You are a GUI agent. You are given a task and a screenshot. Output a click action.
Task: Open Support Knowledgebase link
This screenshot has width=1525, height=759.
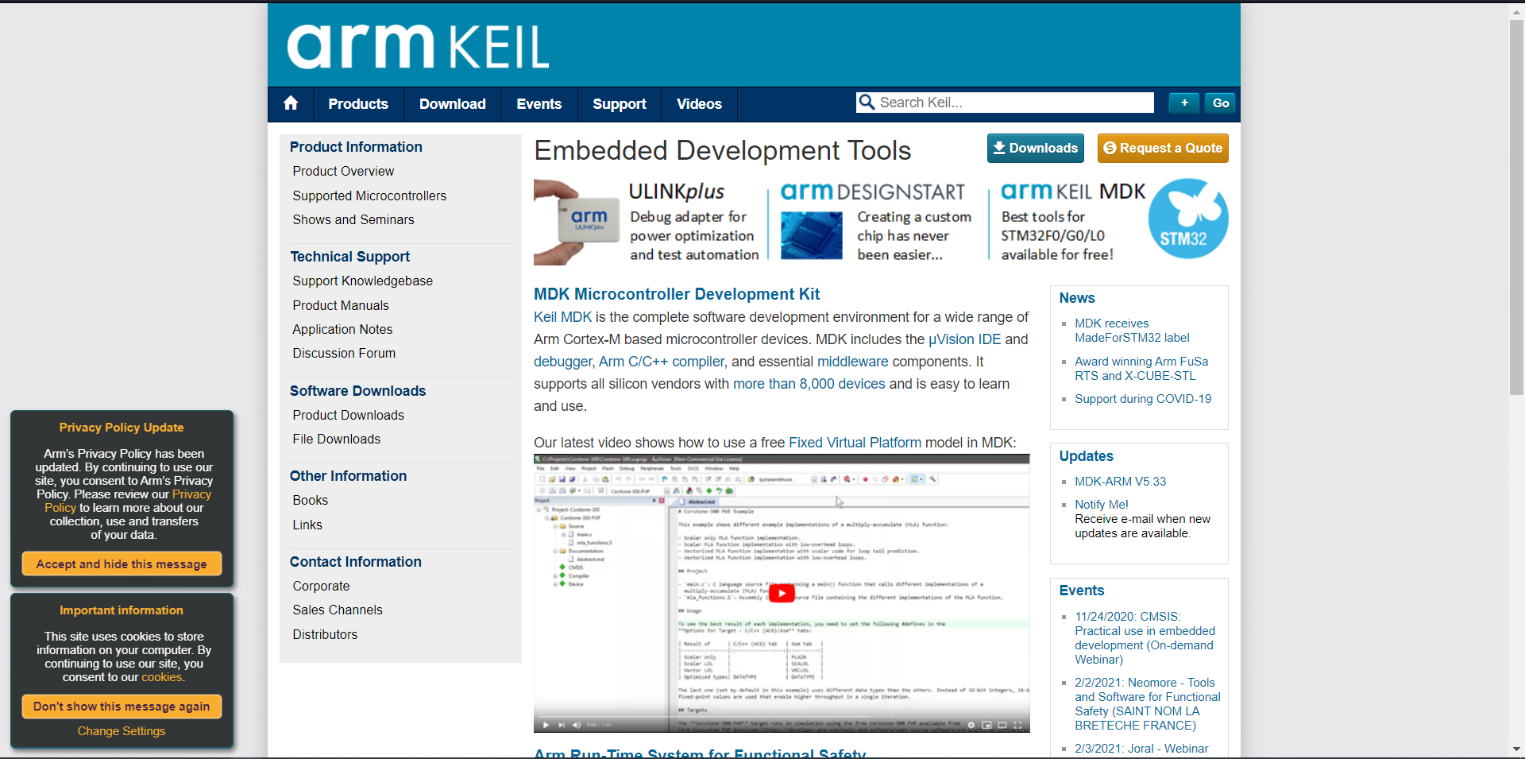(x=363, y=281)
